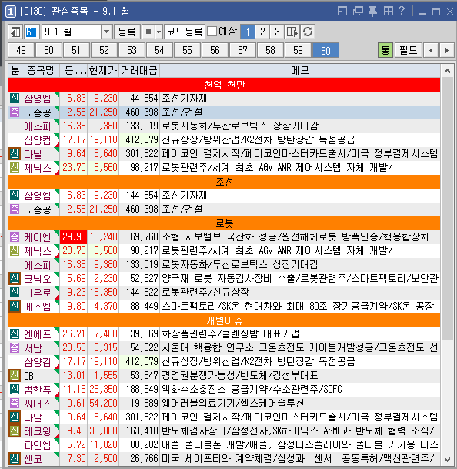Click the 분 column header
The image size is (457, 469).
pyautogui.click(x=15, y=71)
